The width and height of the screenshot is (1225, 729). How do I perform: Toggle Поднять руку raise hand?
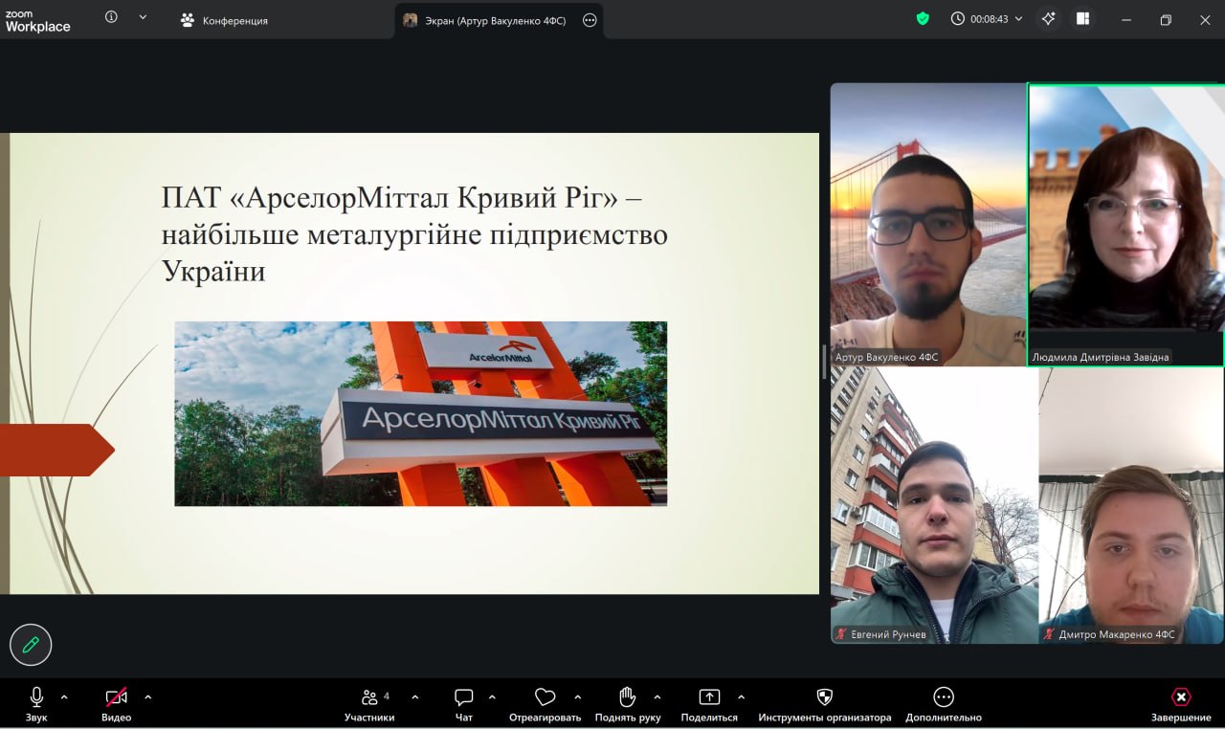[x=627, y=703]
